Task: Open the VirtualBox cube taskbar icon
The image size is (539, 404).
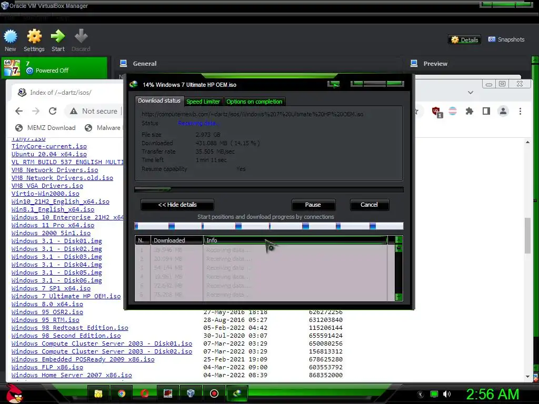Action: pyautogui.click(x=191, y=393)
